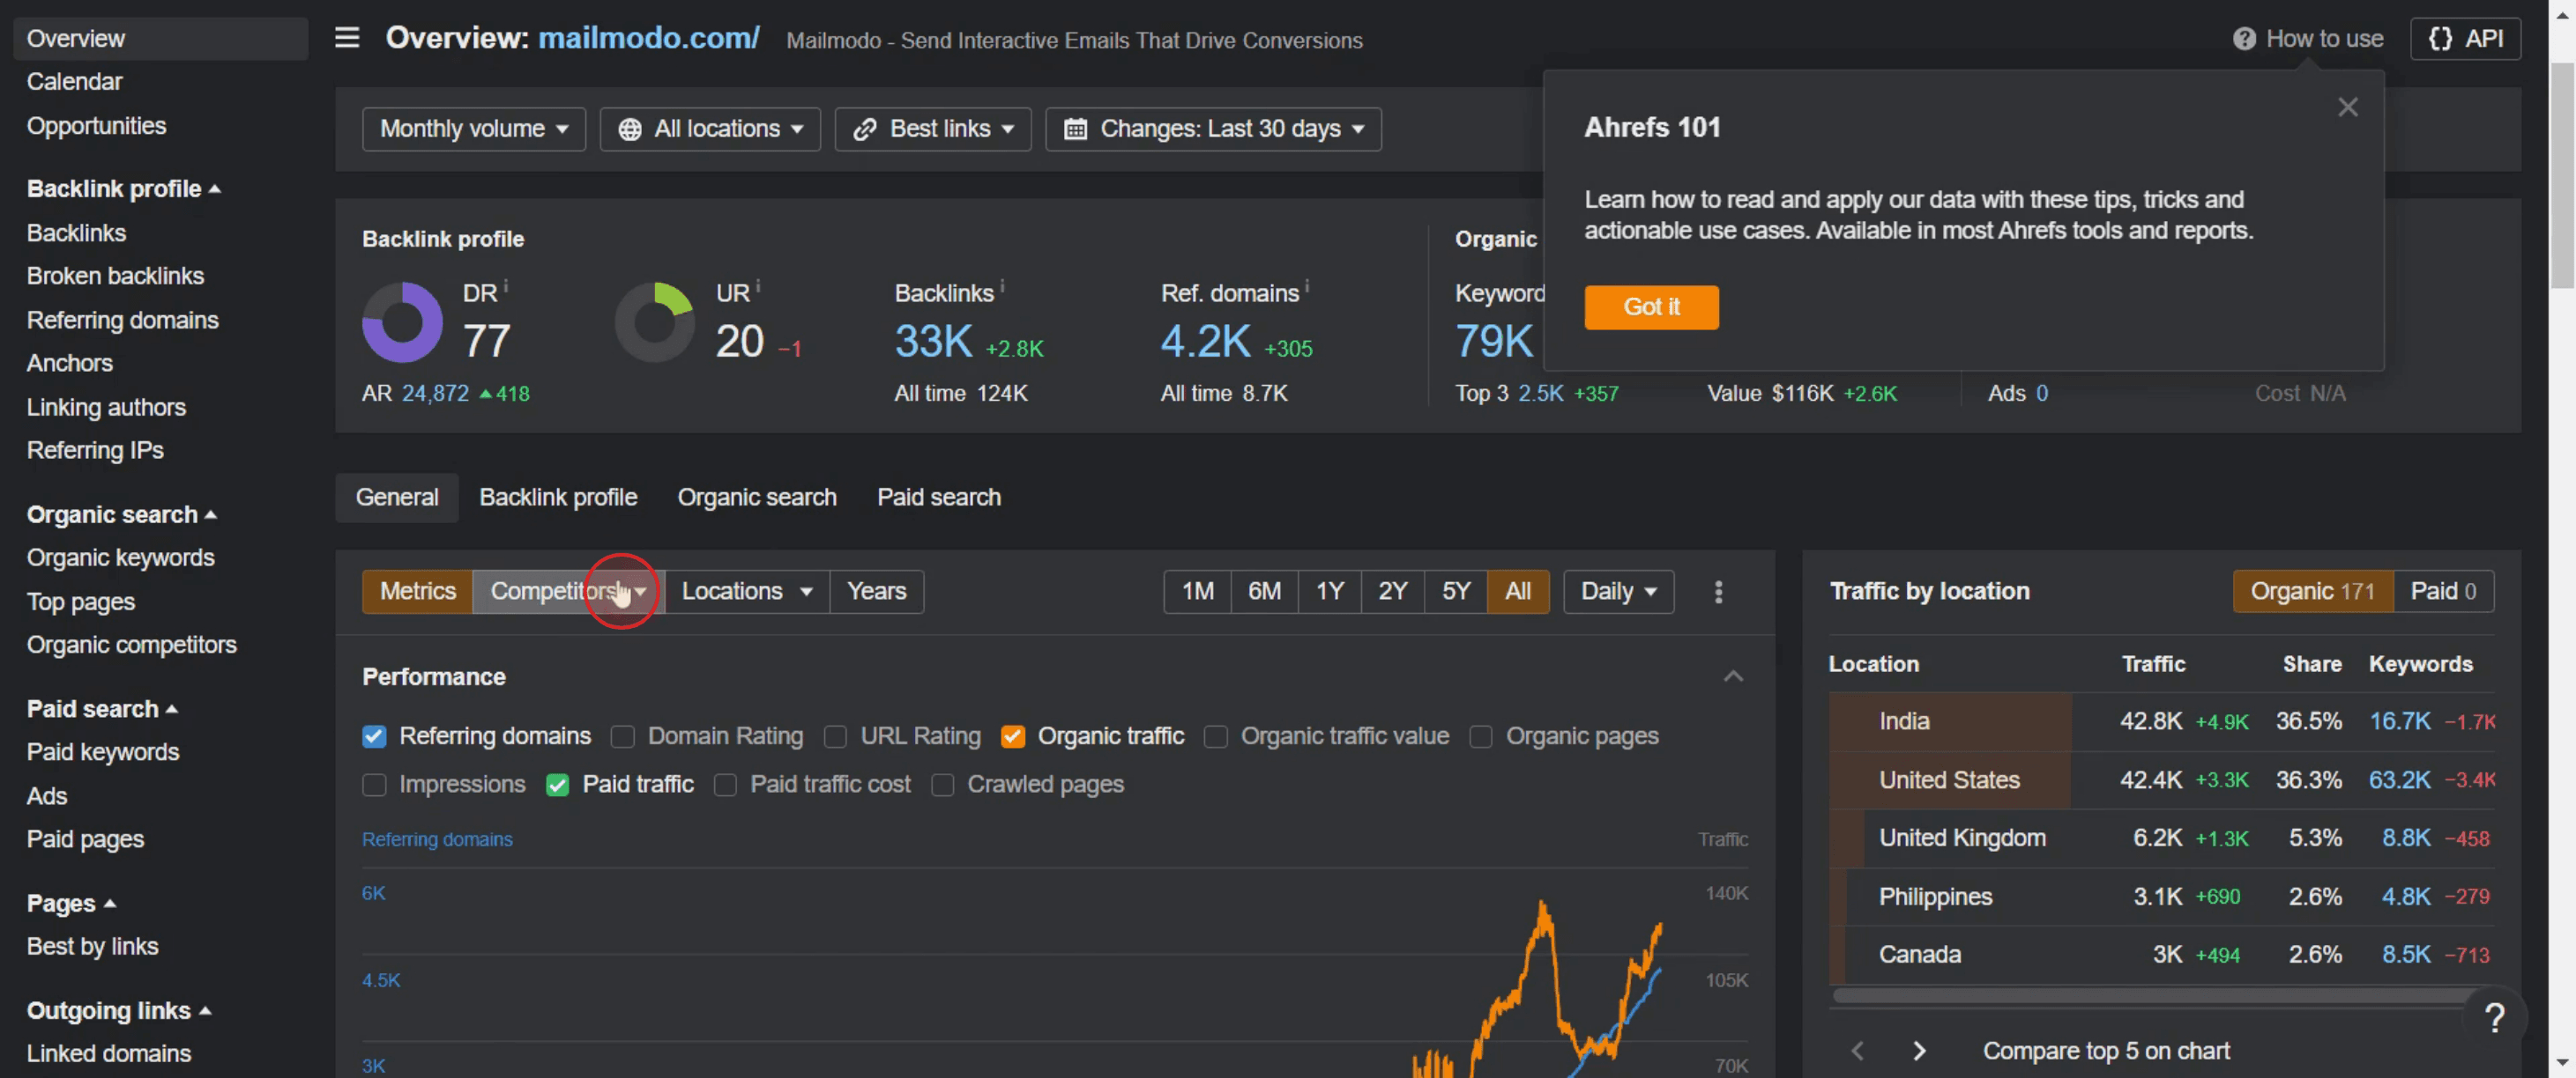Expand the All locations dropdown
The width and height of the screenshot is (2576, 1078).
pos(710,129)
